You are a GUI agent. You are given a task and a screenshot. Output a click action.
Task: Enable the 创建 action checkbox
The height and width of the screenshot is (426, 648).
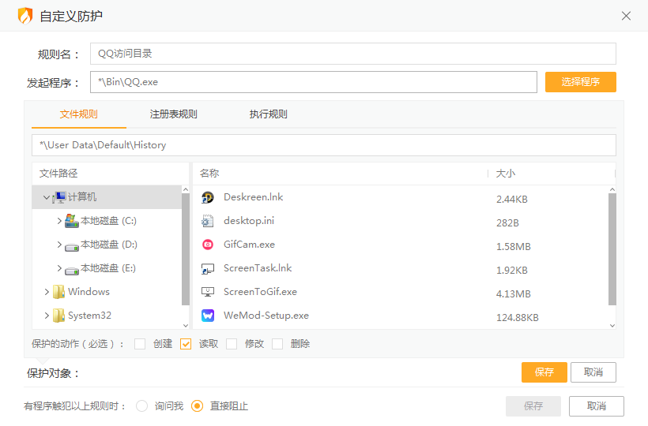[x=140, y=343]
